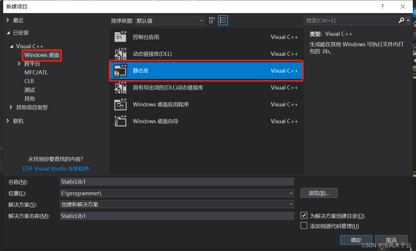Open the 排序依据 默认值 dropdown

click(170, 21)
